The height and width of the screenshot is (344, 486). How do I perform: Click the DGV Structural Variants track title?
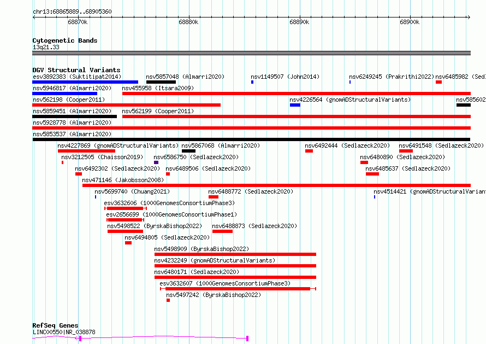coord(76,70)
